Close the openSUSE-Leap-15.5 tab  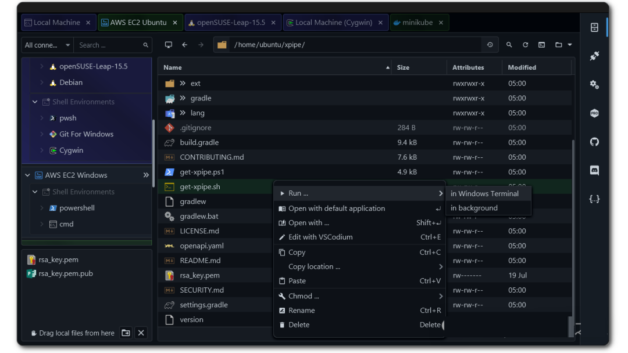[274, 23]
